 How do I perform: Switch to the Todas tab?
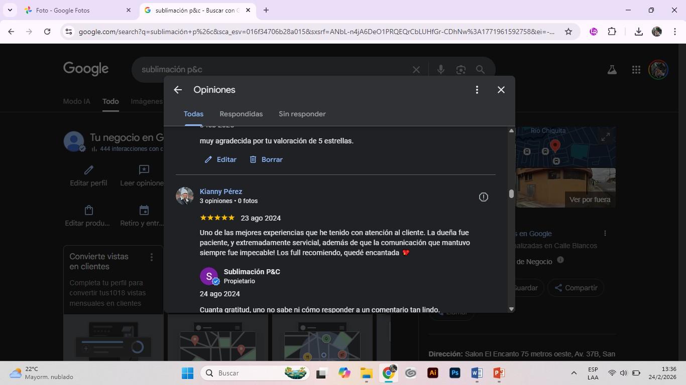pyautogui.click(x=193, y=114)
